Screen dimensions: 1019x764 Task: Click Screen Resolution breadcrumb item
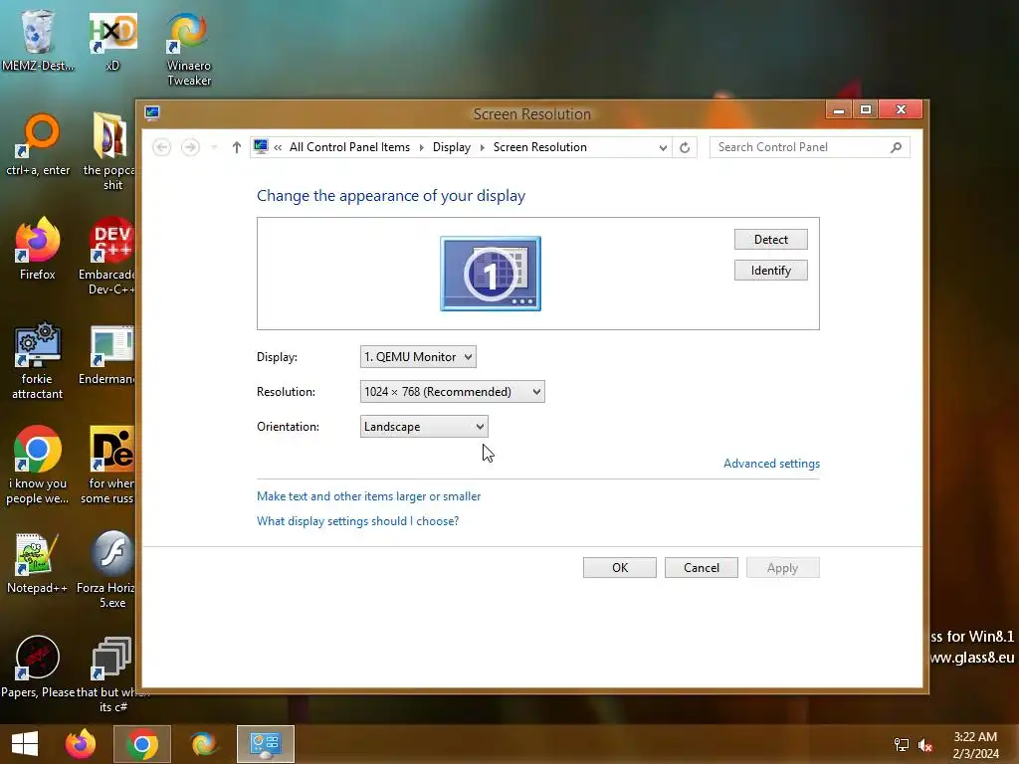click(x=540, y=147)
